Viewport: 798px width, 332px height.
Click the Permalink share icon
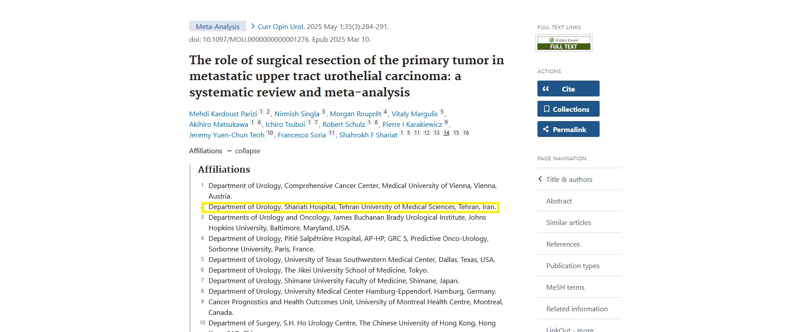[546, 129]
